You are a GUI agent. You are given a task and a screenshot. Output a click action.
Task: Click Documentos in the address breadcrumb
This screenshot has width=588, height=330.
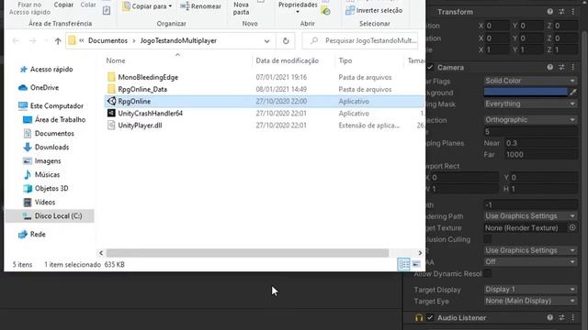click(107, 40)
